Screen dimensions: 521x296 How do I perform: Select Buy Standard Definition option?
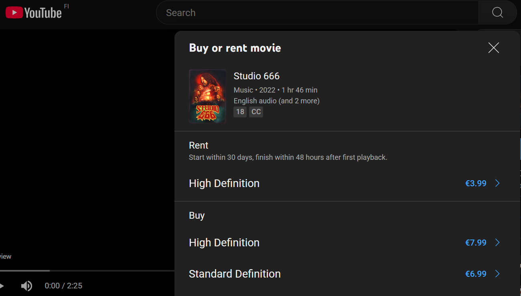click(x=347, y=274)
